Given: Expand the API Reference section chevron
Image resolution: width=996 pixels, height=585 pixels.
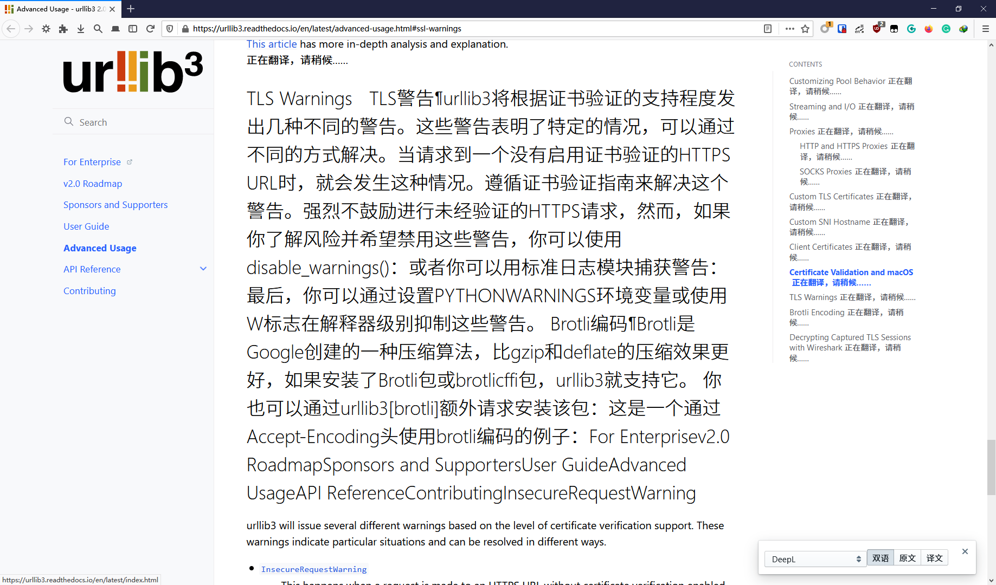Looking at the screenshot, I should point(203,268).
